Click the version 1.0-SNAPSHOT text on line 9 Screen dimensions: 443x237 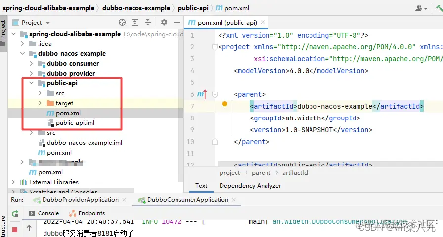coord(311,130)
